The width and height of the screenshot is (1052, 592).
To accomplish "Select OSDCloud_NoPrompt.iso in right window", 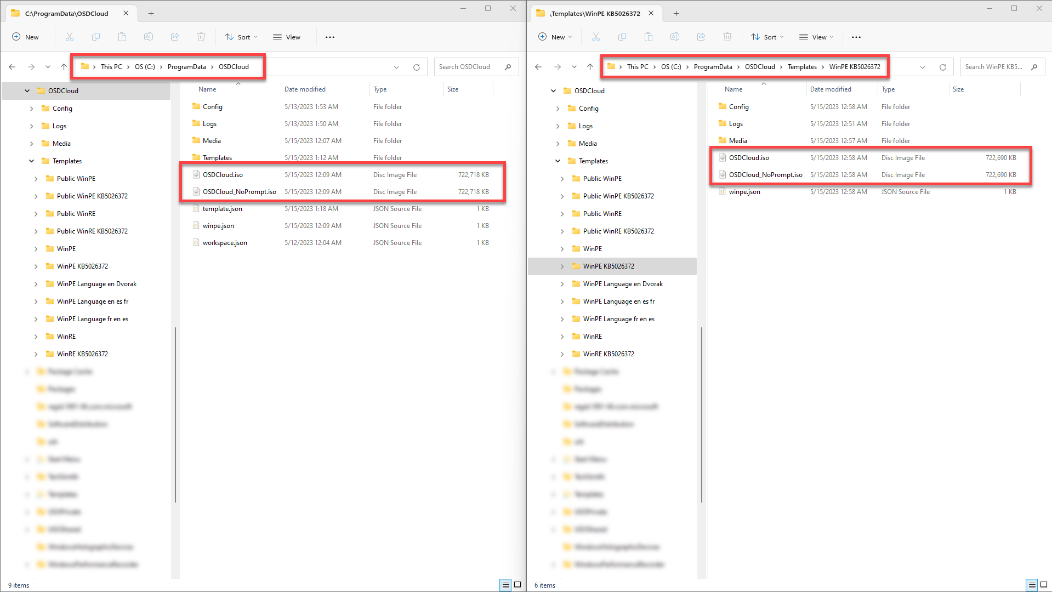I will (765, 175).
